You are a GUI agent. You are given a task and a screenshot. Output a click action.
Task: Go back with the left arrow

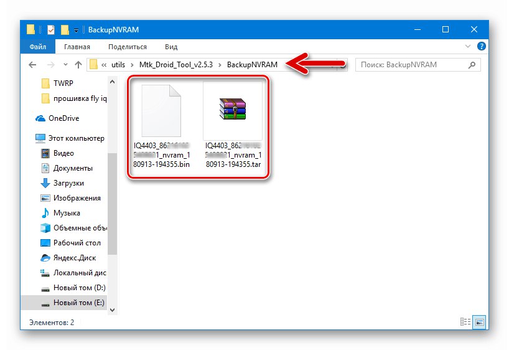tap(32, 65)
